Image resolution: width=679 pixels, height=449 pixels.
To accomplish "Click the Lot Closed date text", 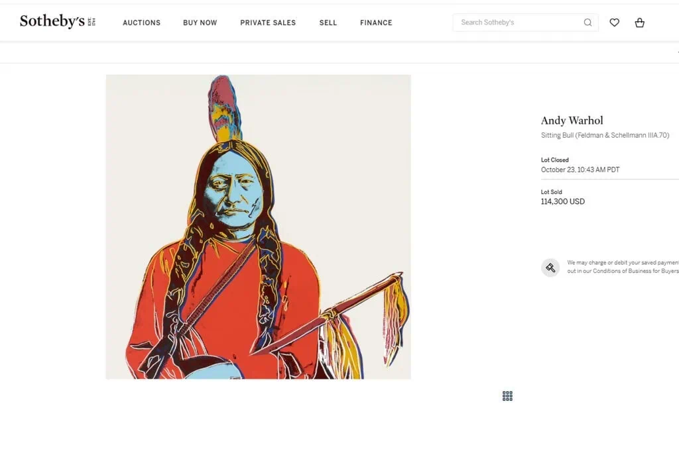I will pyautogui.click(x=580, y=170).
